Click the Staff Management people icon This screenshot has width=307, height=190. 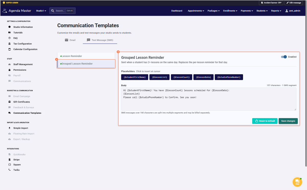(9, 64)
